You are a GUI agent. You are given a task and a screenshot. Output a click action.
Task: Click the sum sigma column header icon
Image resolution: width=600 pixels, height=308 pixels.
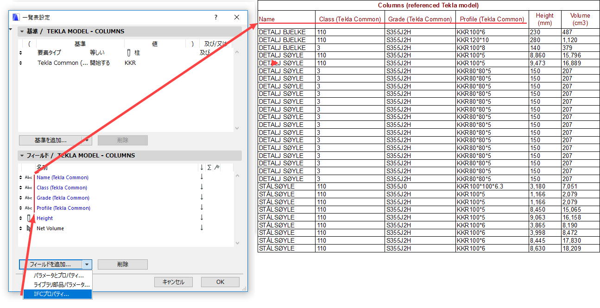209,167
